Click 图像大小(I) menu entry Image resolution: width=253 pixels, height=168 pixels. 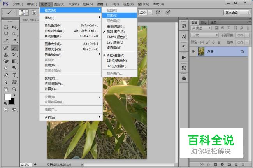pos(54,44)
